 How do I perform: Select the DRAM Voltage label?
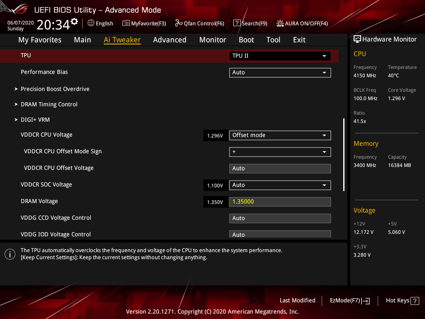point(39,201)
